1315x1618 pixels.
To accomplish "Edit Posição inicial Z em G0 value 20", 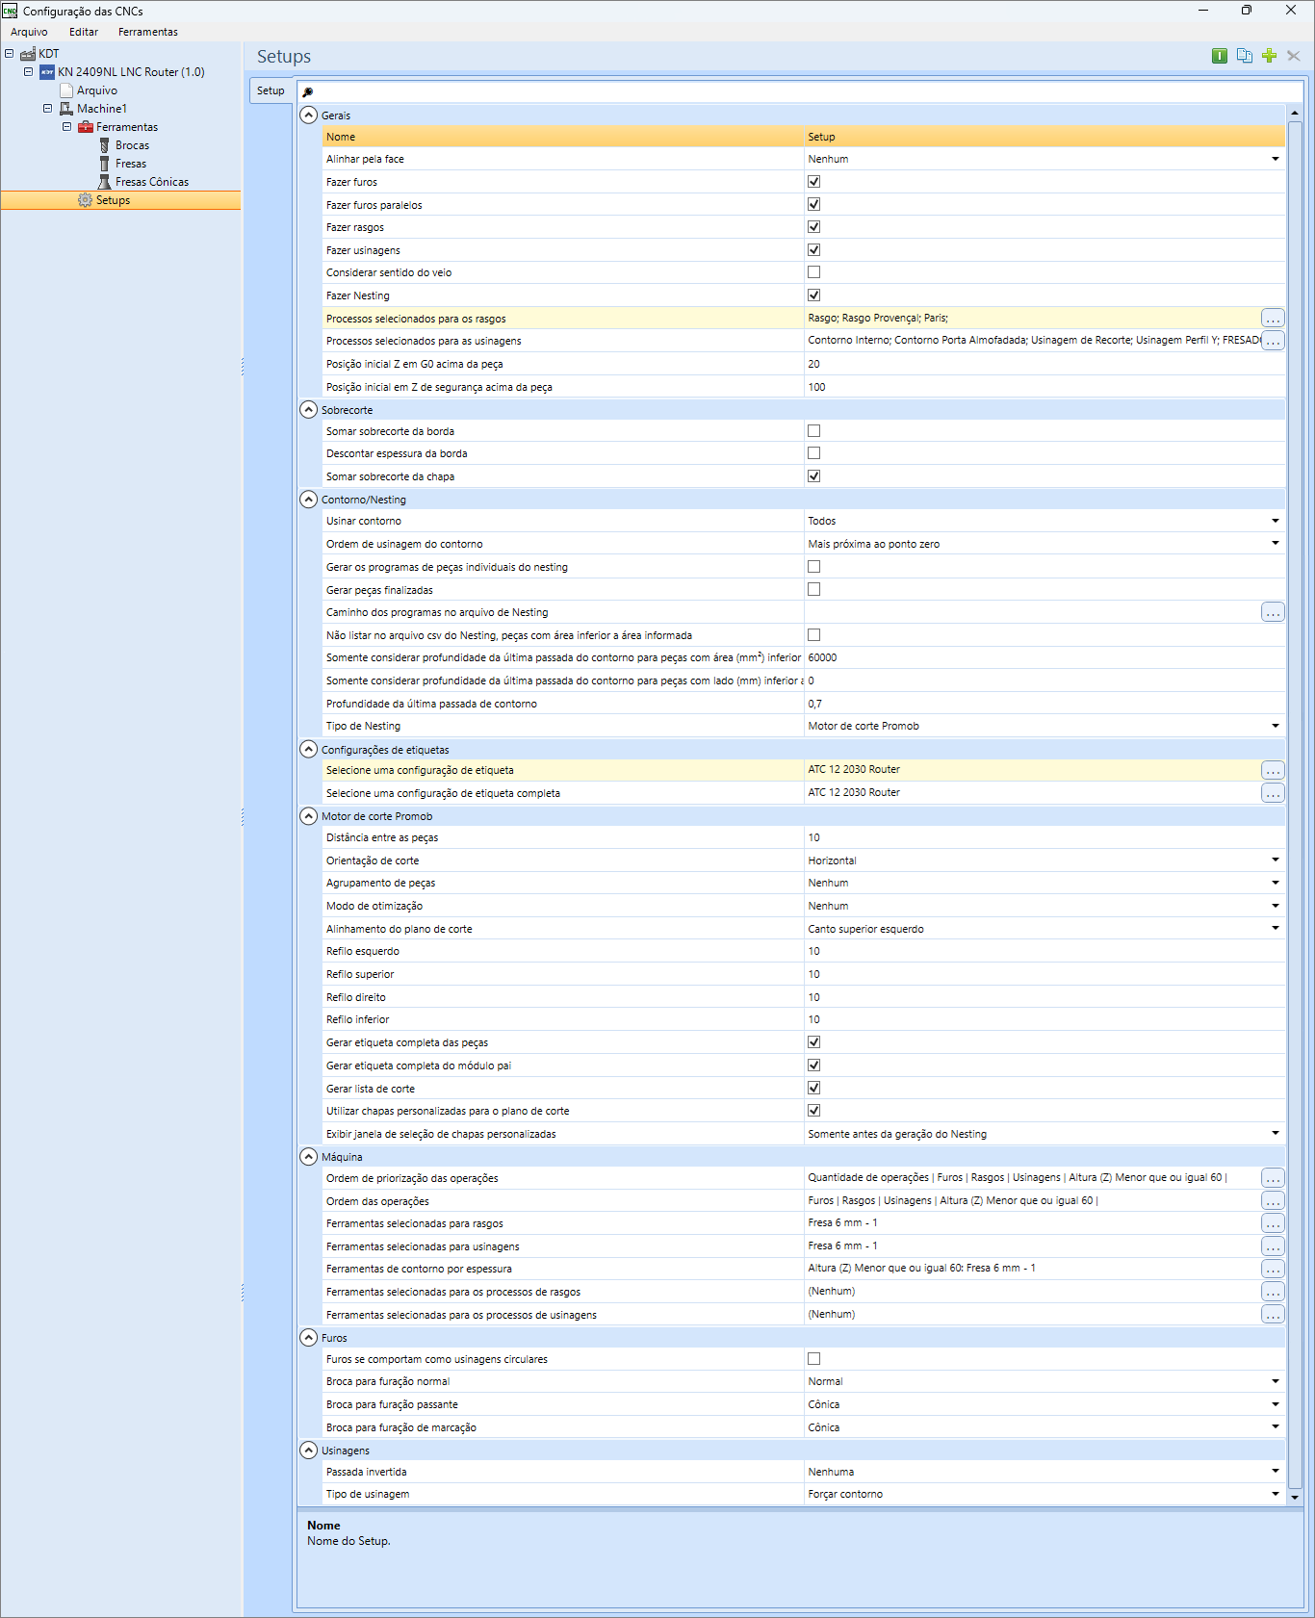I will 1044,364.
